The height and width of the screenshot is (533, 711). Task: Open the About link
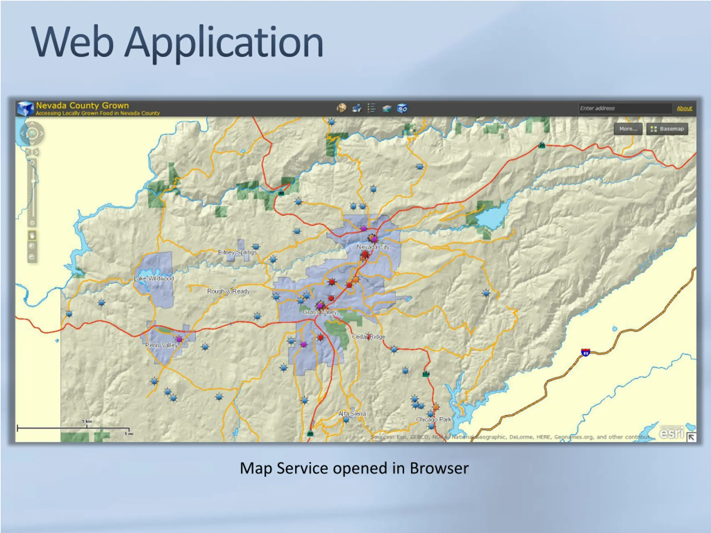coord(684,108)
